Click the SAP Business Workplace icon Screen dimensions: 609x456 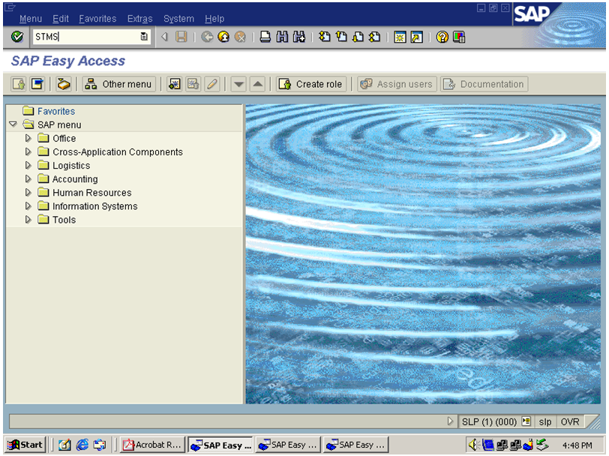coord(63,84)
